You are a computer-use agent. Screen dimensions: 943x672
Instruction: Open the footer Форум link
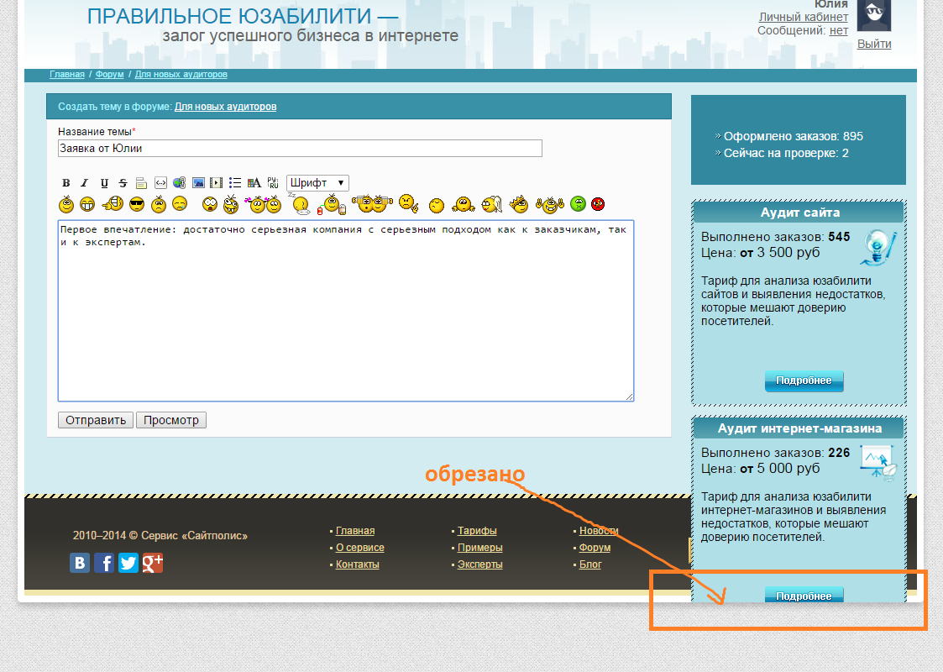595,548
